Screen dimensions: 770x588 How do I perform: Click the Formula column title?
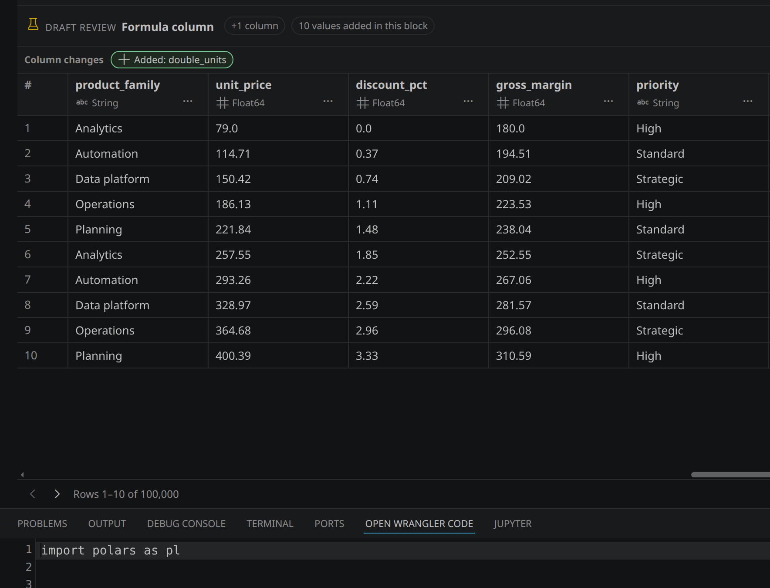coord(168,27)
